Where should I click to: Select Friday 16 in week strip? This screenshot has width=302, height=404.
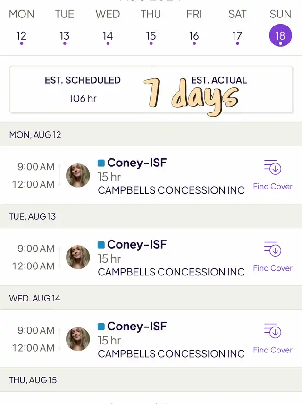[x=194, y=37]
